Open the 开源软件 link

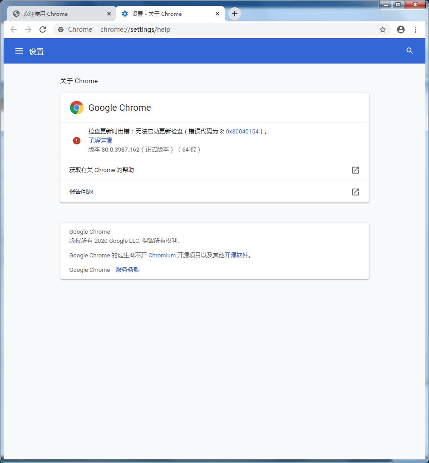pyautogui.click(x=236, y=255)
